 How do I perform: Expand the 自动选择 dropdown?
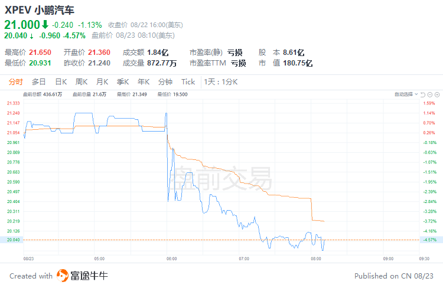pos(406,94)
